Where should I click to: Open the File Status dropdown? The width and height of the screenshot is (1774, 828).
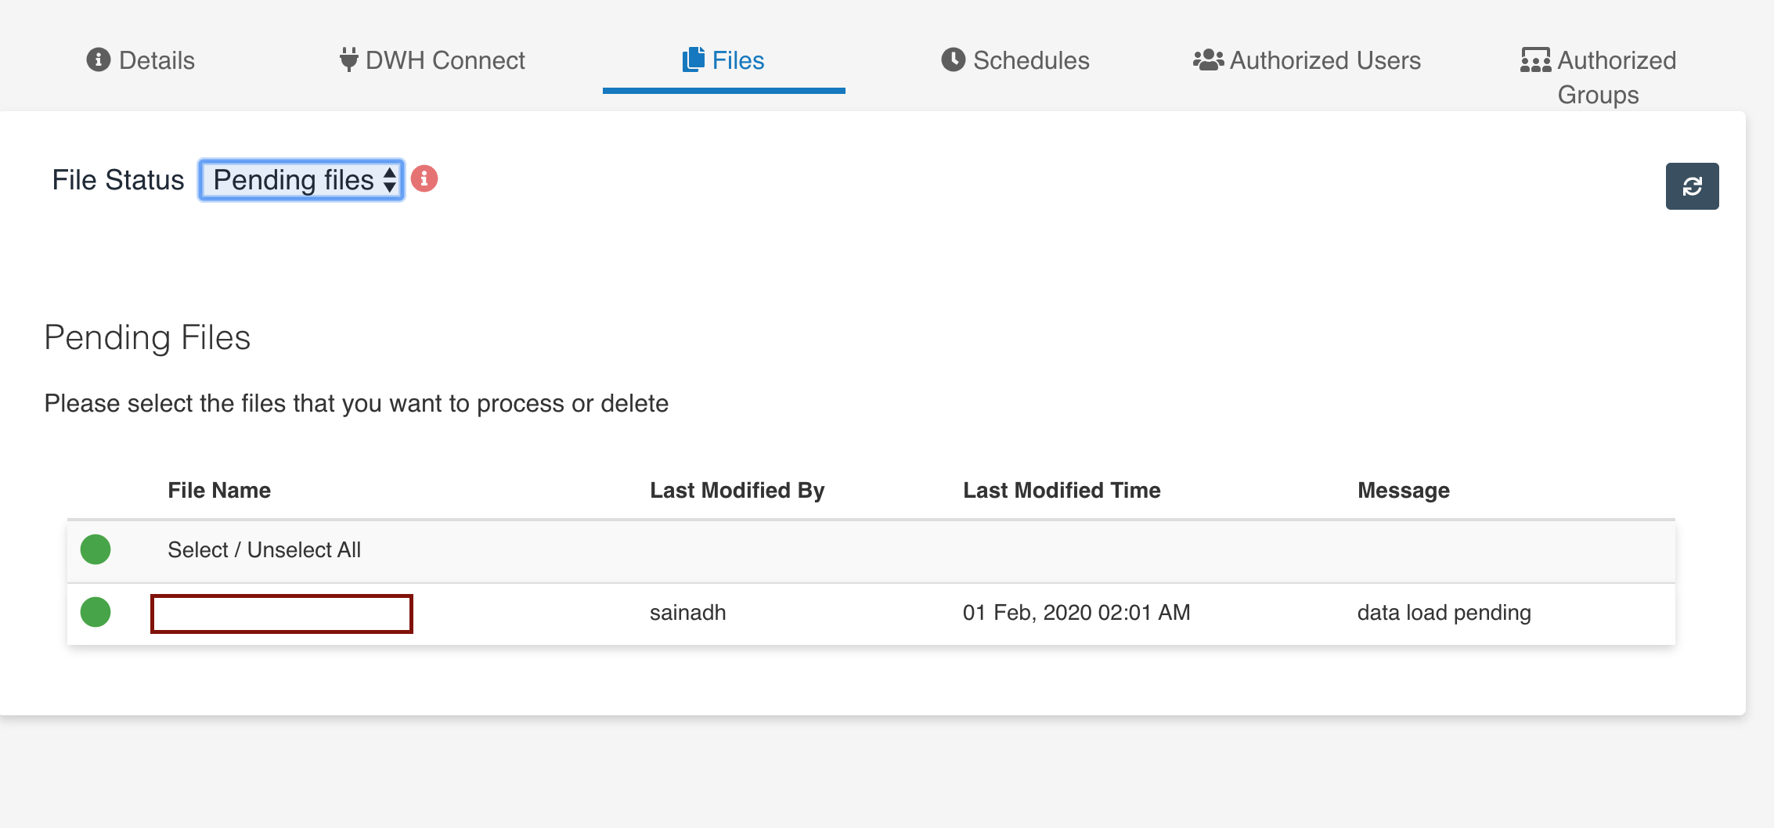point(301,179)
